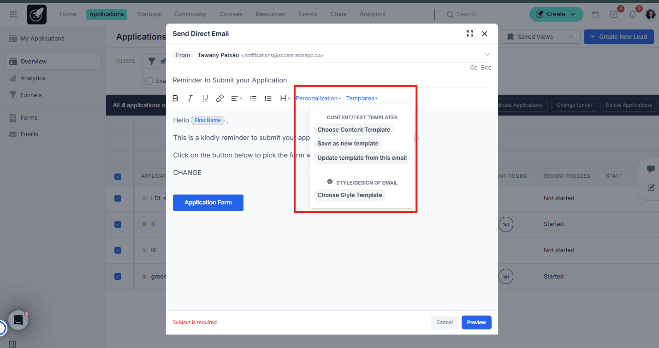Click the search magnifier icon
The image size is (659, 348).
(x=450, y=14)
